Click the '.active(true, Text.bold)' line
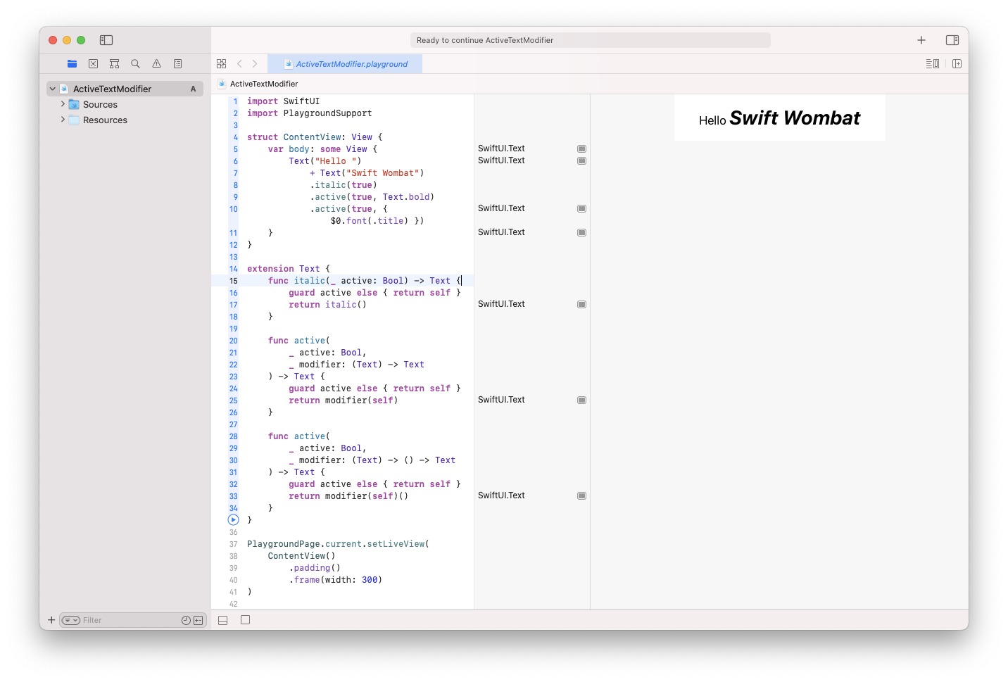1008x682 pixels. [x=372, y=197]
